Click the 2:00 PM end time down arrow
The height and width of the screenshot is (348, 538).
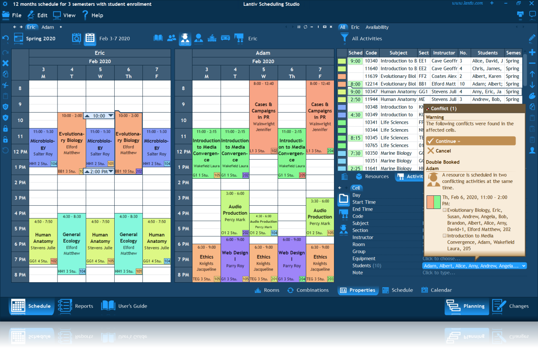pos(110,171)
